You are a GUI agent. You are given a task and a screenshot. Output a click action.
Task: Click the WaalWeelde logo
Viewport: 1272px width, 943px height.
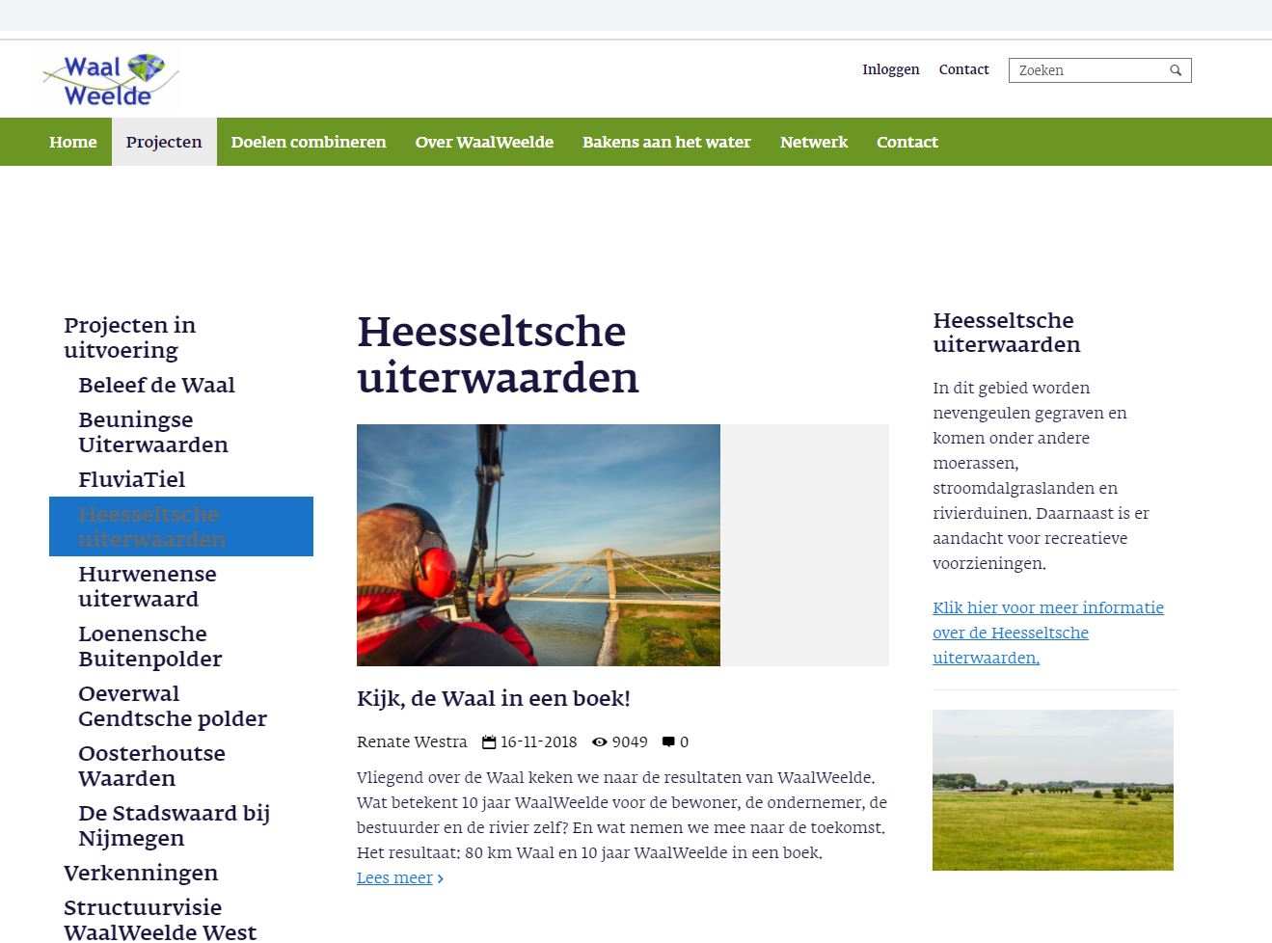(109, 80)
